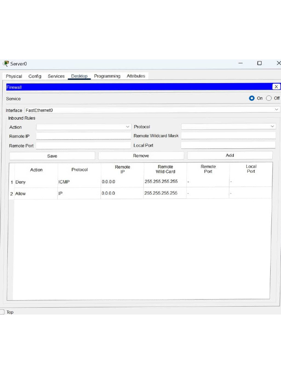Enable the Top checkbox
This screenshot has height=374, width=281.
click(x=2, y=312)
